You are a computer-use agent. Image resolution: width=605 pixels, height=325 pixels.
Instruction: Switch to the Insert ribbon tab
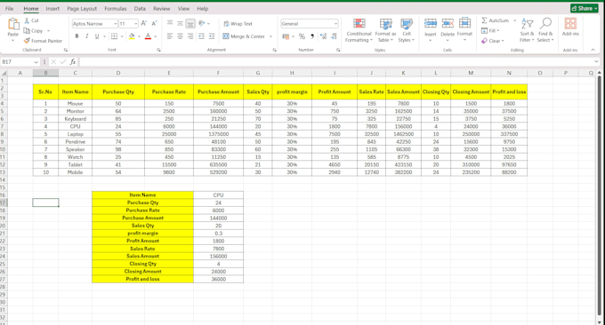(x=52, y=9)
